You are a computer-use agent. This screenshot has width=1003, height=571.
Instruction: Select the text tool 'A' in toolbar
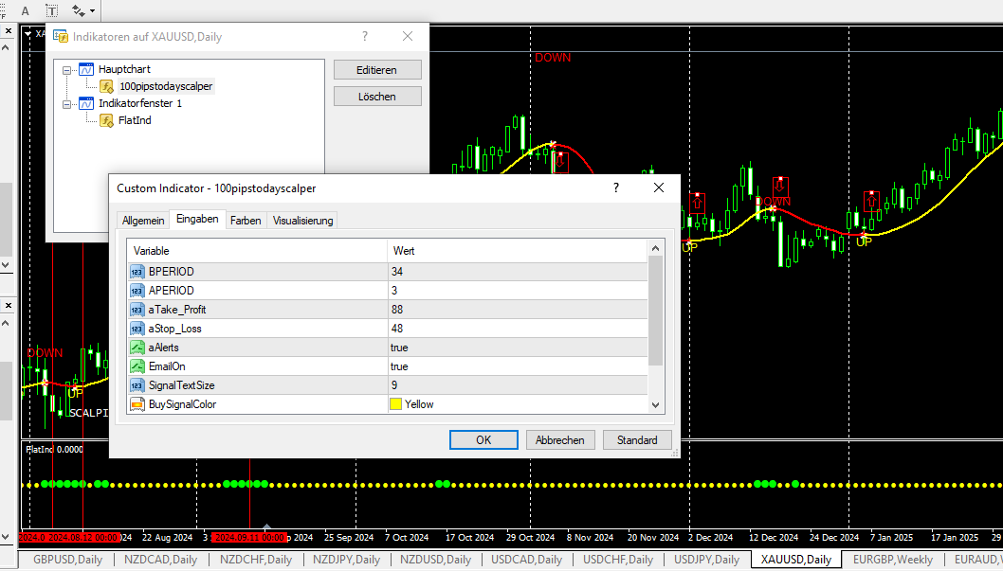point(25,10)
